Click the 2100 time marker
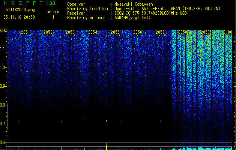Screen dimensions: 236x150 click(x=228, y=32)
